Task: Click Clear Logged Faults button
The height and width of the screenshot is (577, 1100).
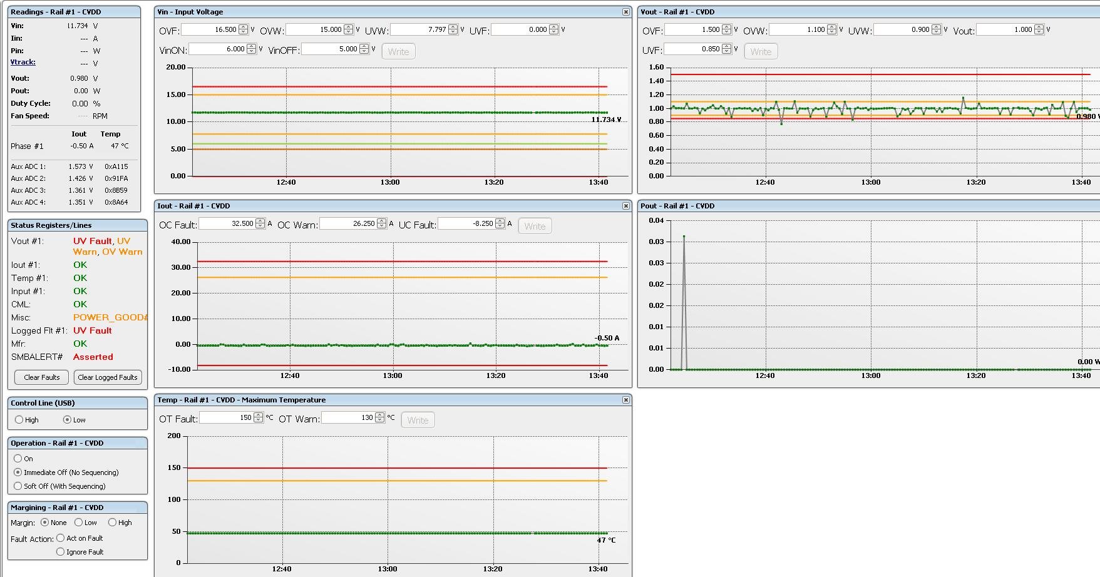Action: pos(108,377)
